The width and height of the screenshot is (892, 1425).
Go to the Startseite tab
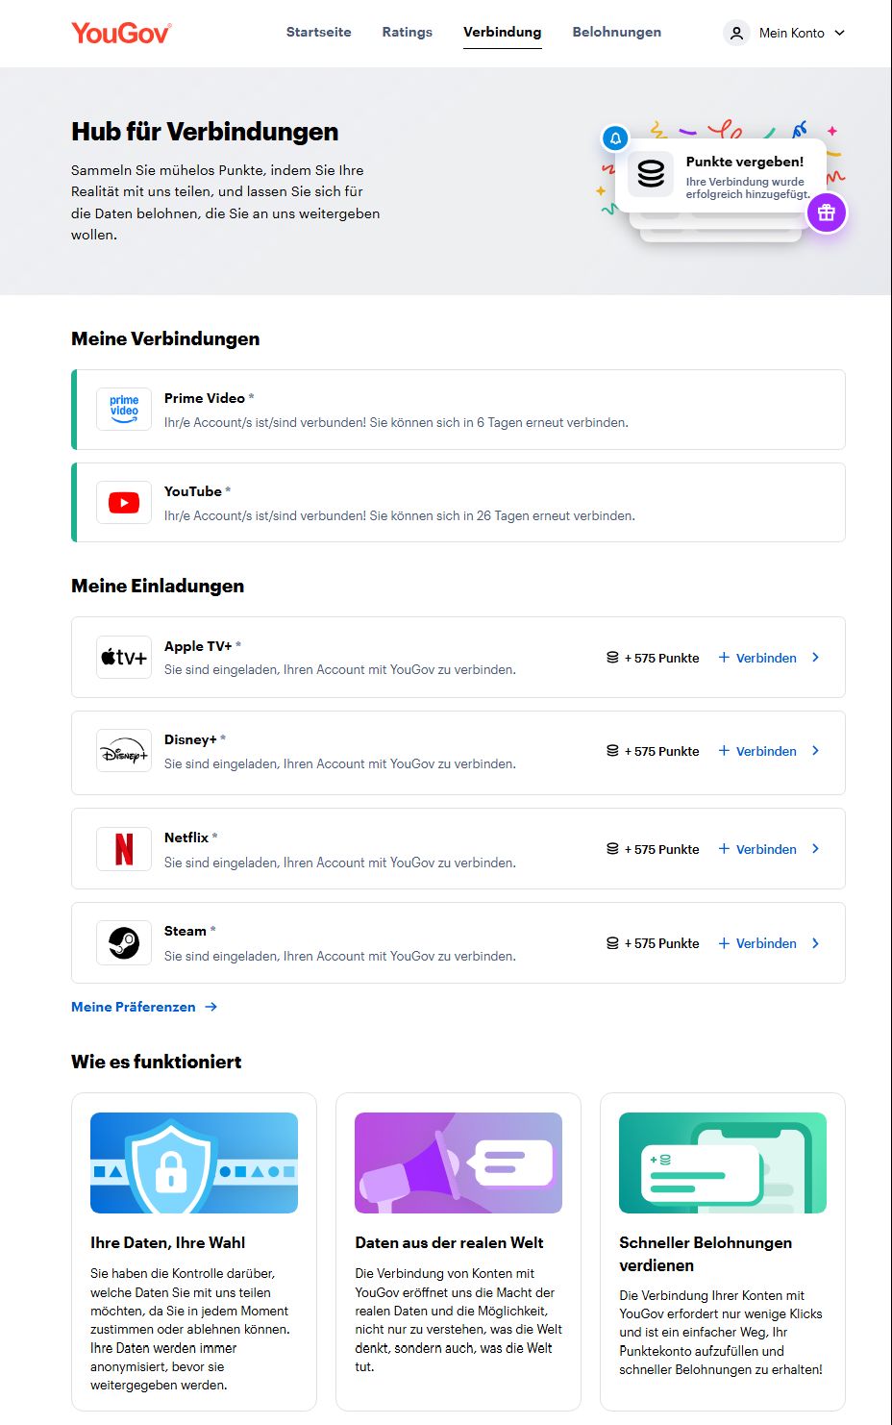[318, 32]
